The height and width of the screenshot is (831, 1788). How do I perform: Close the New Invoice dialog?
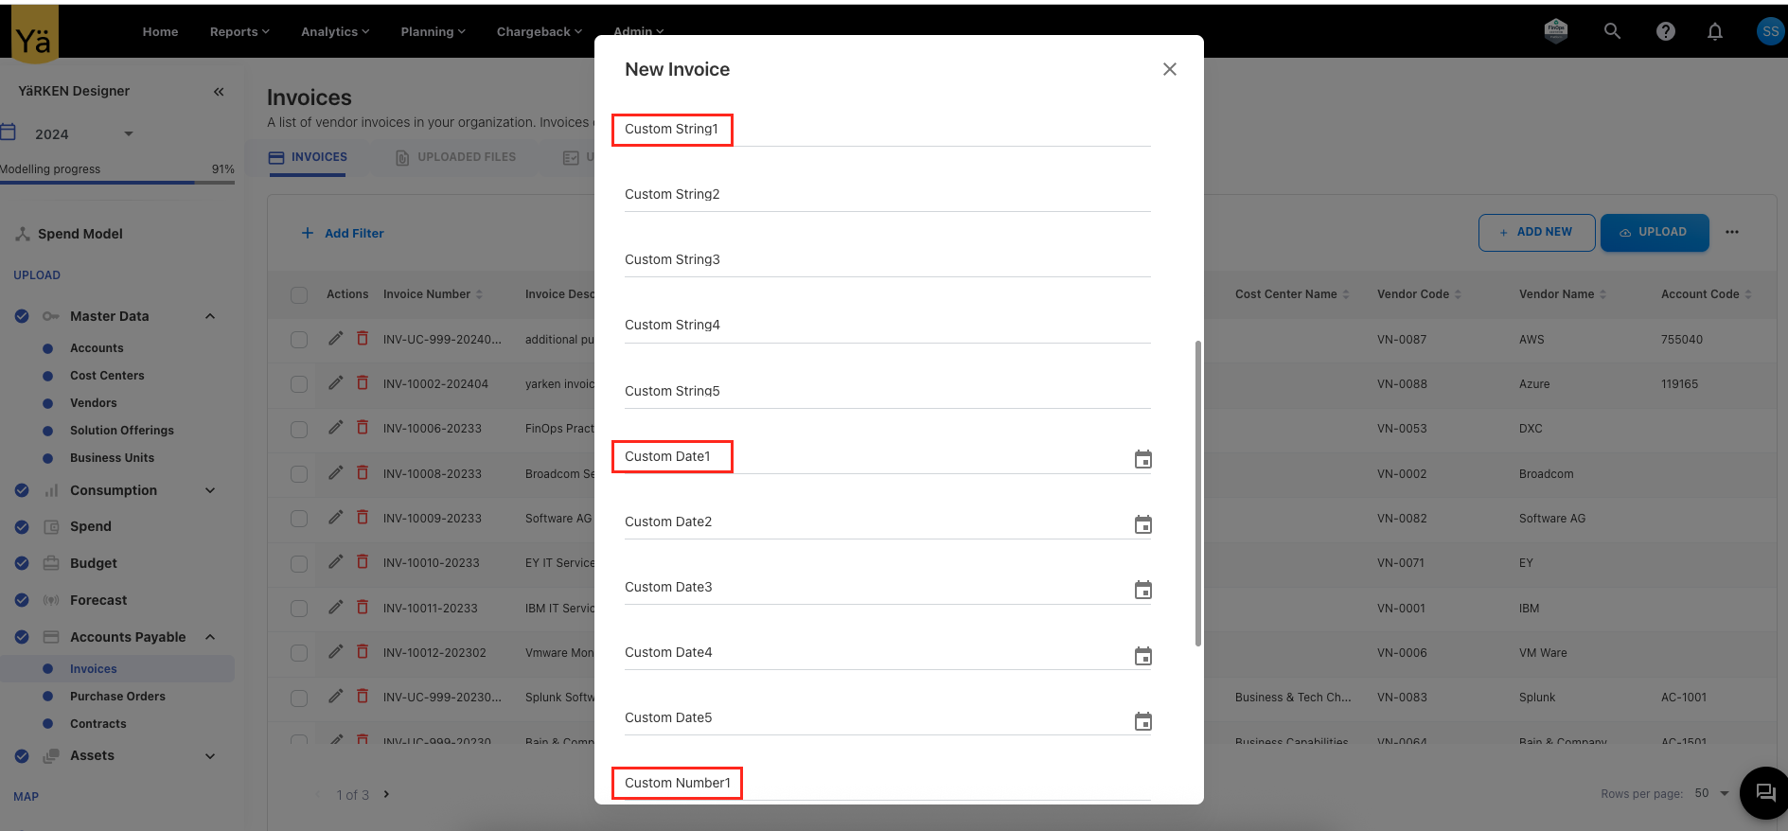click(1170, 69)
